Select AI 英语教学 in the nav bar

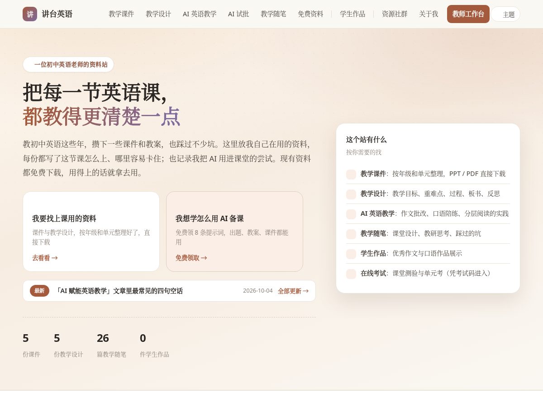pyautogui.click(x=200, y=14)
